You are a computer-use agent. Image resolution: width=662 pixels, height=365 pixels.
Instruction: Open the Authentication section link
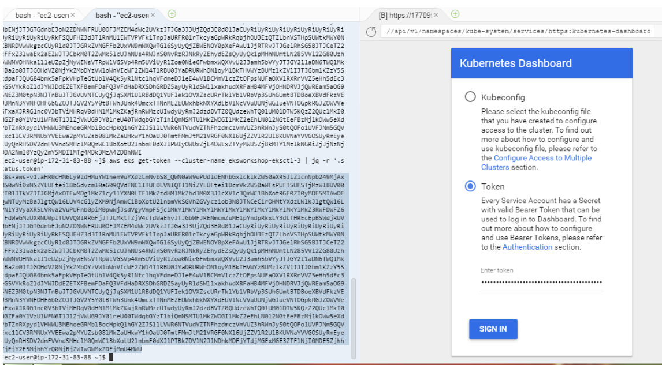[527, 247]
